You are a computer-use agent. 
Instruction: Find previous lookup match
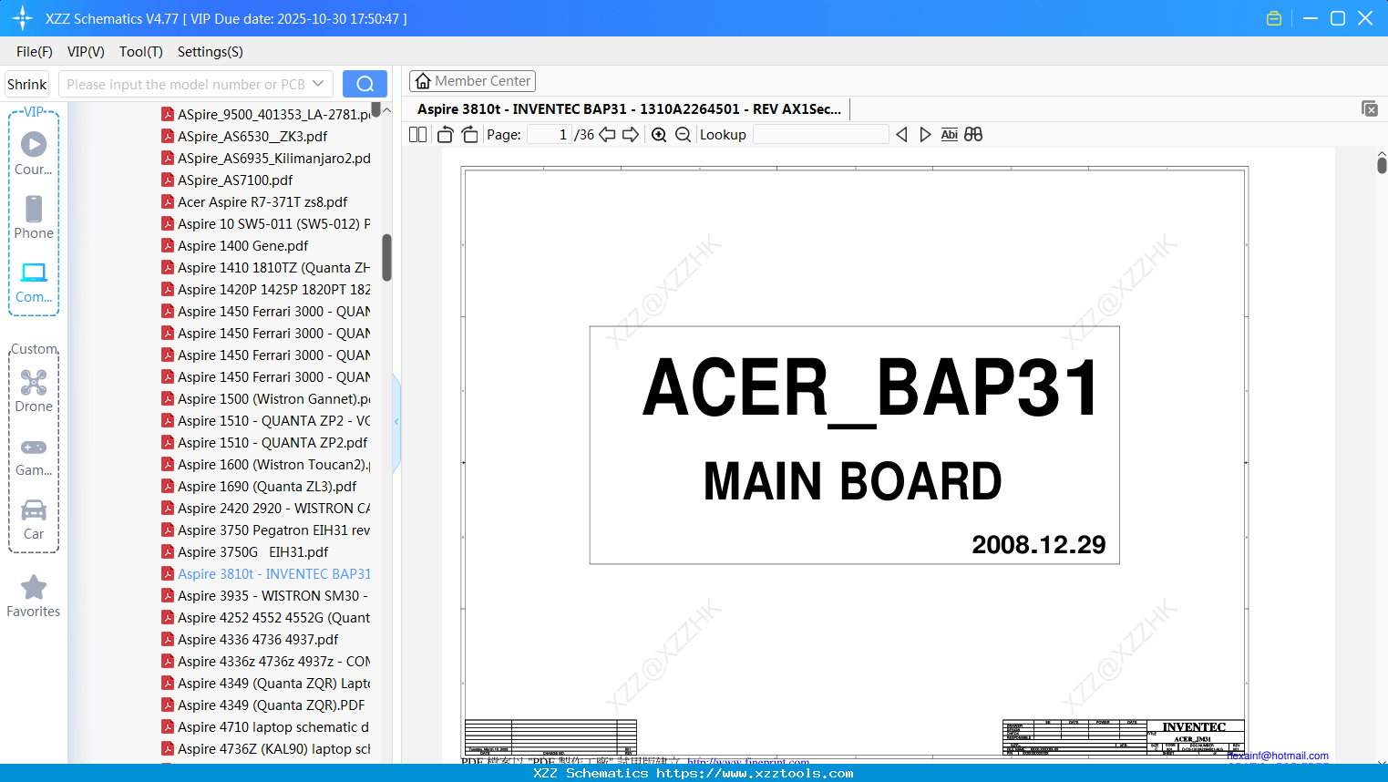pyautogui.click(x=901, y=135)
